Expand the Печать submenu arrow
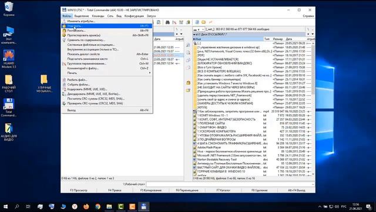This screenshot has width=376, height=212. tap(150, 73)
